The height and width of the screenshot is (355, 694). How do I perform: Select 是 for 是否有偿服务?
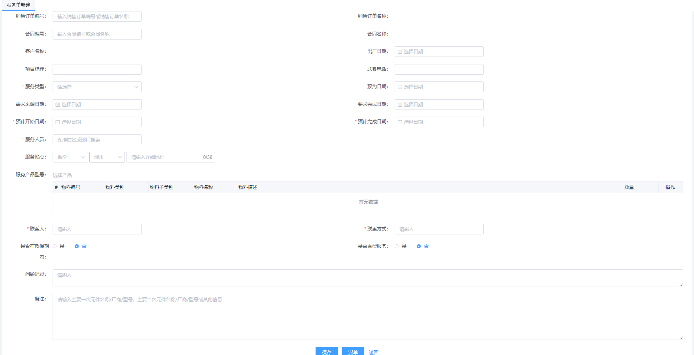coord(397,246)
